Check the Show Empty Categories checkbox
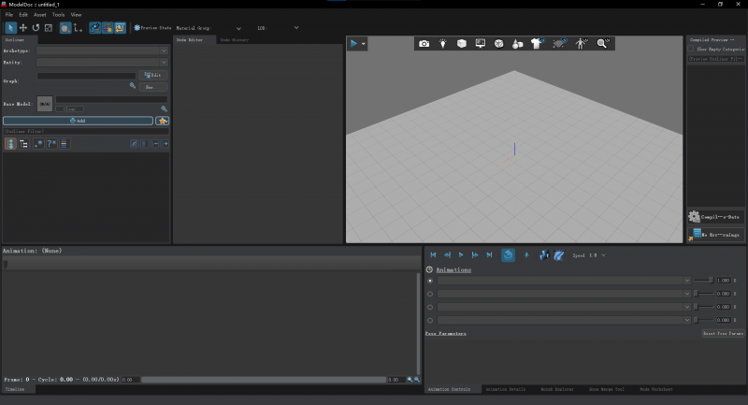Screen dimensions: 748x405 tap(691, 49)
